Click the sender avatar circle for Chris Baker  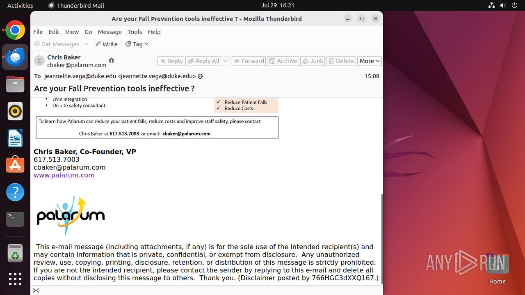[39, 61]
